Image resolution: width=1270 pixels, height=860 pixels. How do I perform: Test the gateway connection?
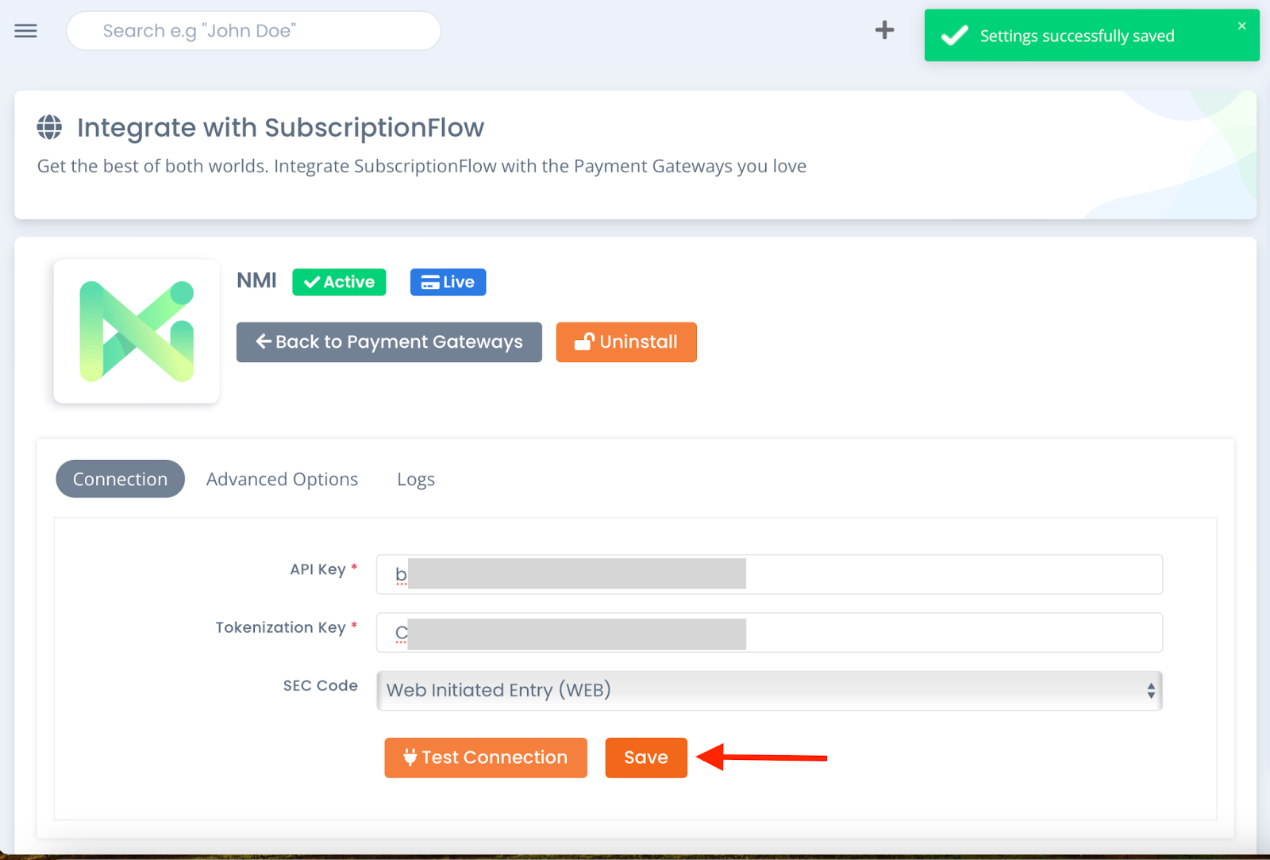pyautogui.click(x=486, y=758)
